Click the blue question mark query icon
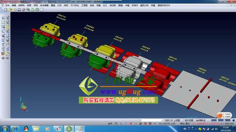 pyautogui.click(x=3, y=45)
